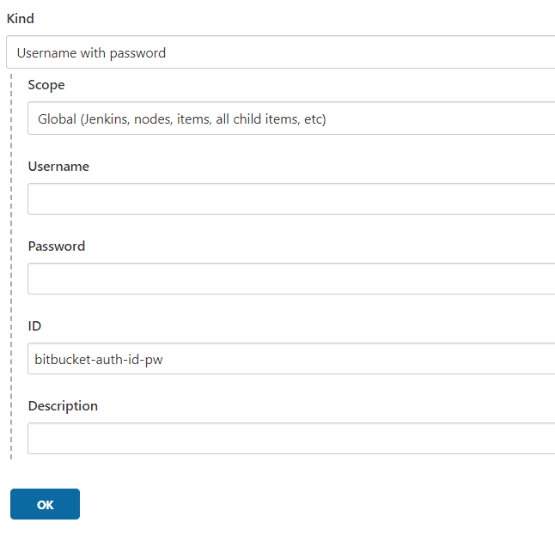The width and height of the screenshot is (555, 553).
Task: Click the Username label
Action: tap(58, 166)
